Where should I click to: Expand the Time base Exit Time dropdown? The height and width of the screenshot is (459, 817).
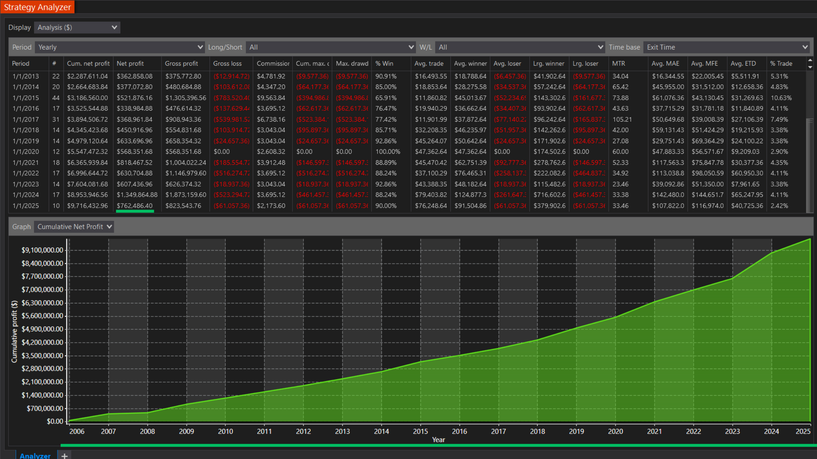coord(727,47)
